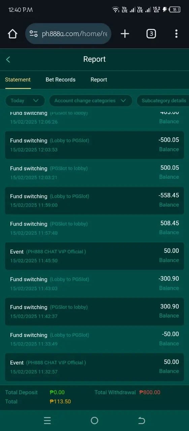This screenshot has width=189, height=431.
Task: Tap the browser home icon
Action: click(x=12, y=34)
